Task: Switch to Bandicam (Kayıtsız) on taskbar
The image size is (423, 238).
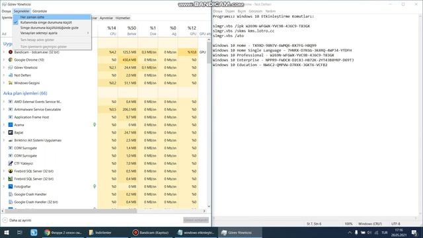Action: pos(151,232)
